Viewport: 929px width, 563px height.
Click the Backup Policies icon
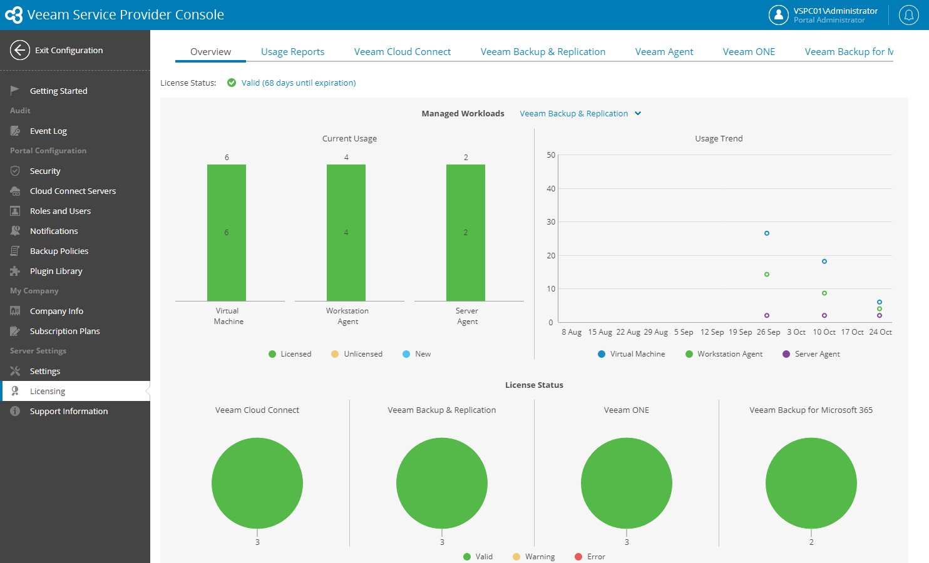[15, 251]
